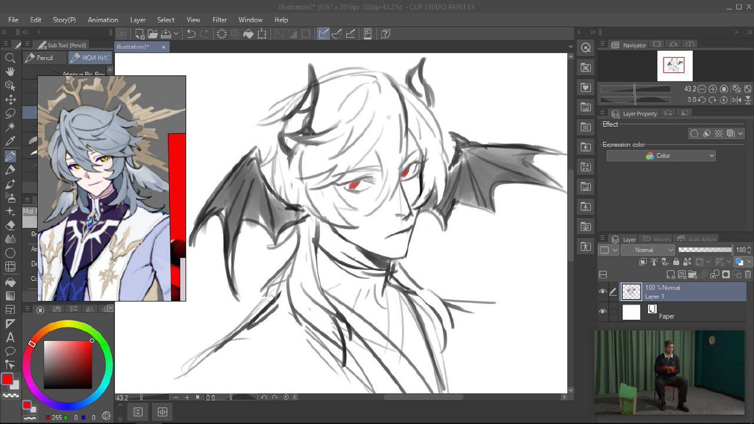This screenshot has width=754, height=424.
Task: Select the Move Layer tool
Action: (x=10, y=99)
